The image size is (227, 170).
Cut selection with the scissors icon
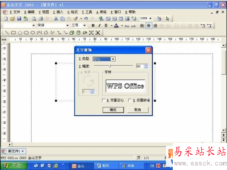point(56,18)
